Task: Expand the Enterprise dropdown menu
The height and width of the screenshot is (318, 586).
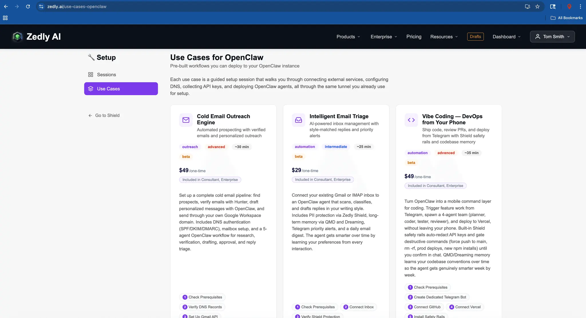Action: point(384,37)
